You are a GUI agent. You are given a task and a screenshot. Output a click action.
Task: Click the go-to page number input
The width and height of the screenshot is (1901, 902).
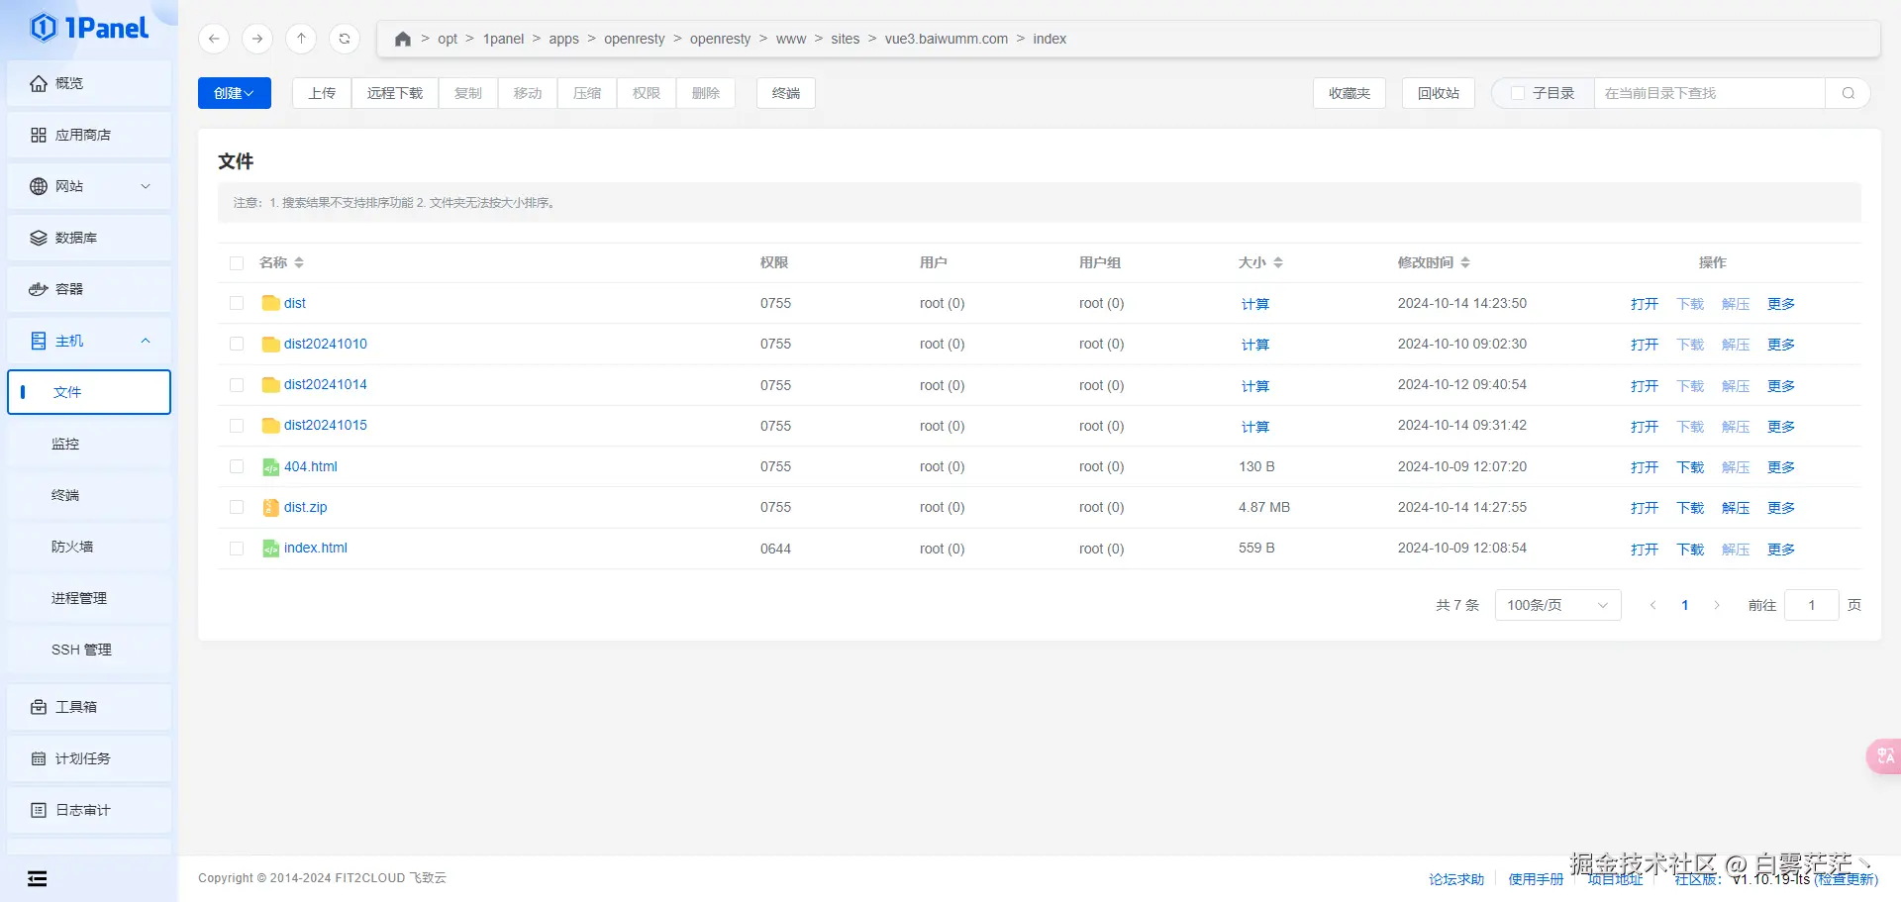(x=1812, y=605)
